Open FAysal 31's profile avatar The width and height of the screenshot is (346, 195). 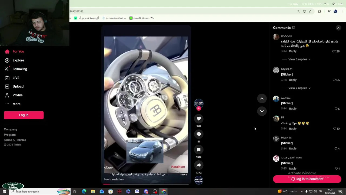[x=276, y=70]
